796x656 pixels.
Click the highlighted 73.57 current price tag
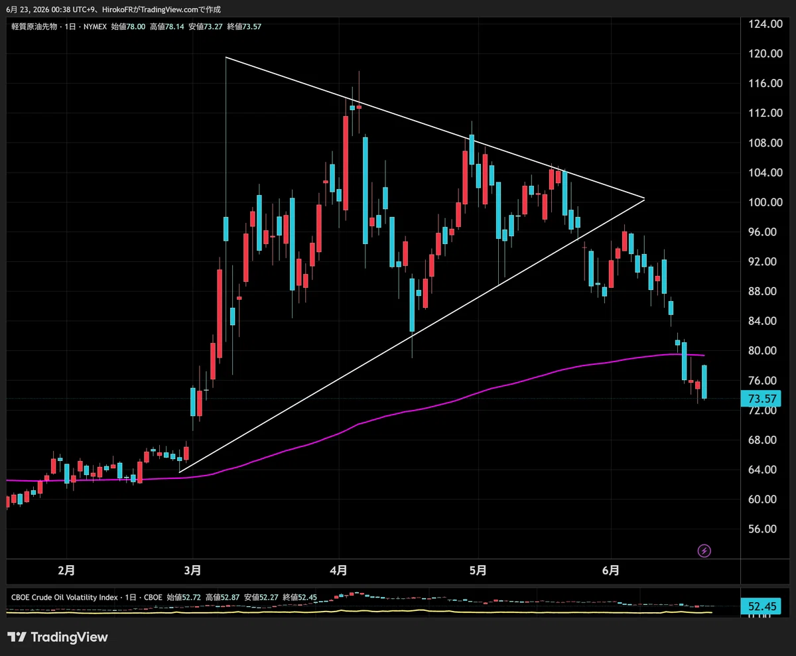(760, 398)
